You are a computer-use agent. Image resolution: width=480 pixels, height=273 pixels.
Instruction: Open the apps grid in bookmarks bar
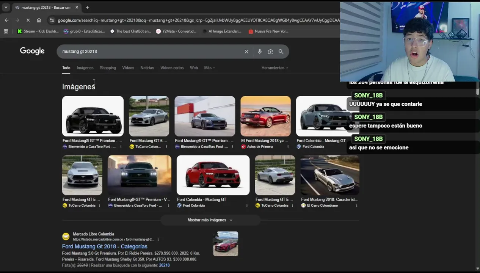tap(6, 31)
